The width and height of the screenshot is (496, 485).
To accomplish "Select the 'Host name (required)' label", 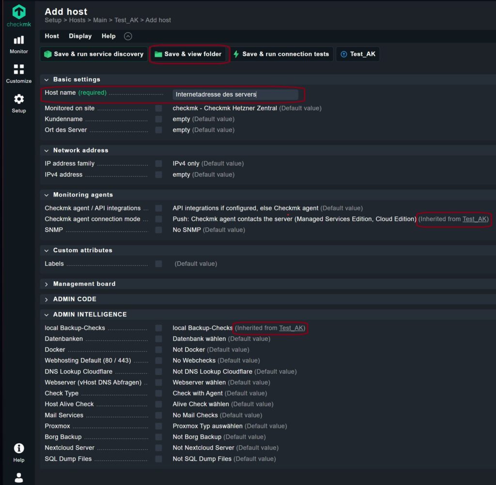I will point(76,92).
